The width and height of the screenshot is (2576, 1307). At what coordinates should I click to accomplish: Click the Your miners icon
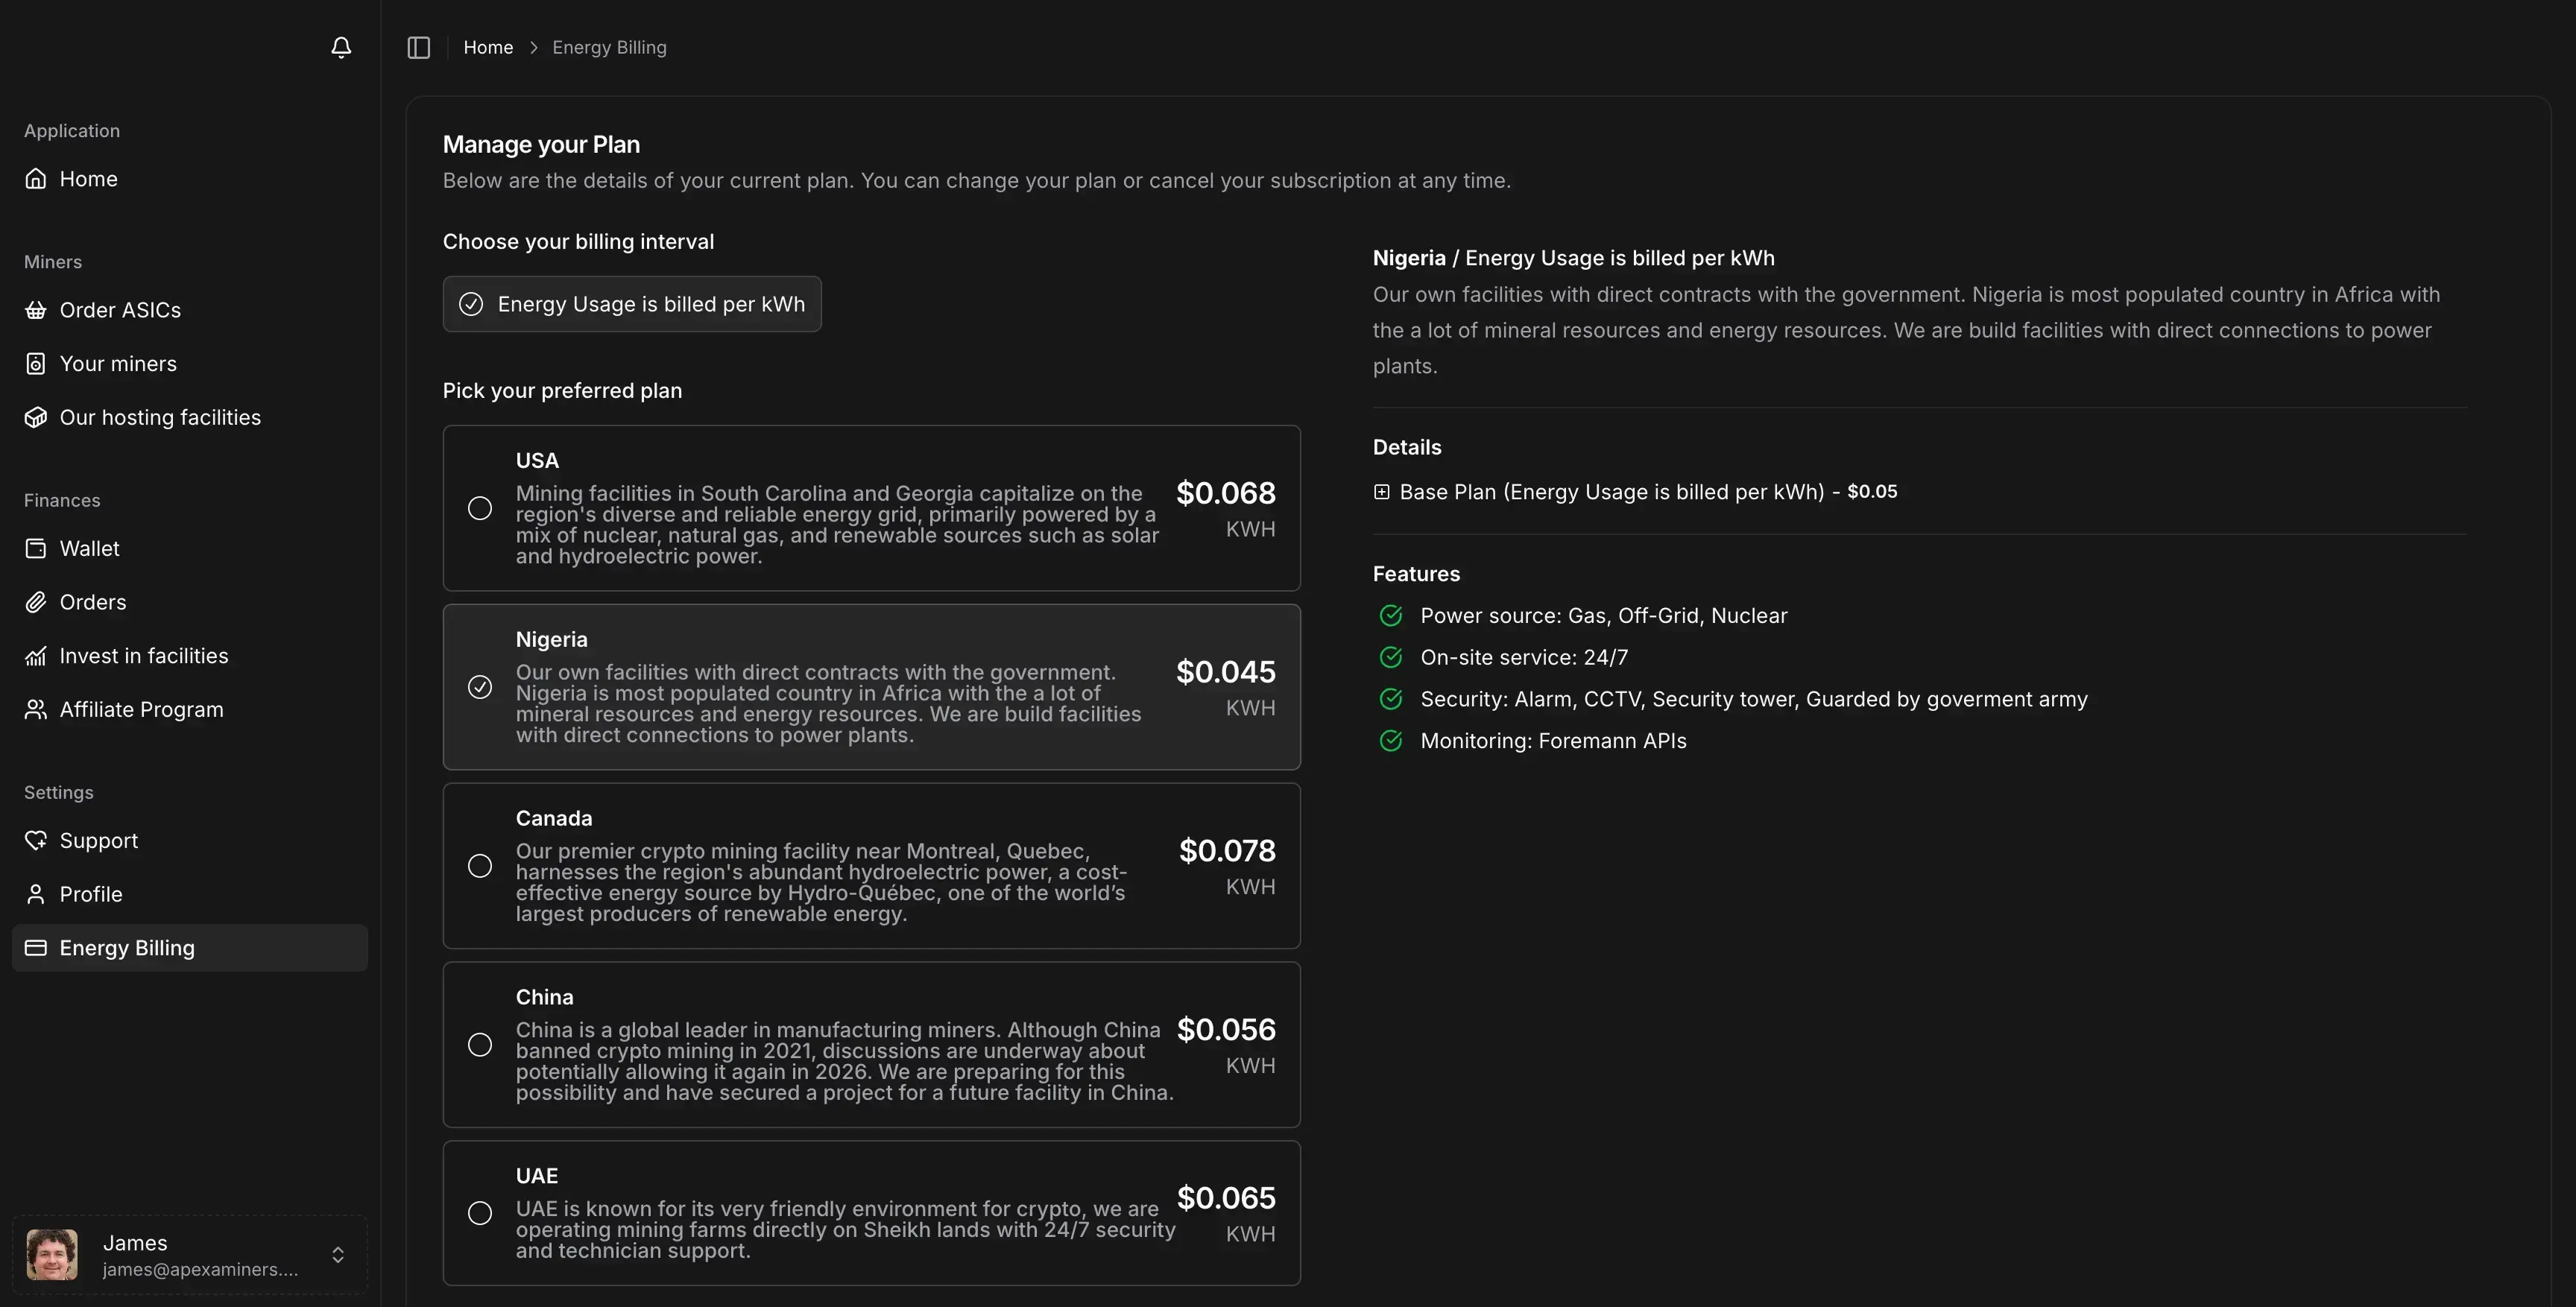(36, 364)
